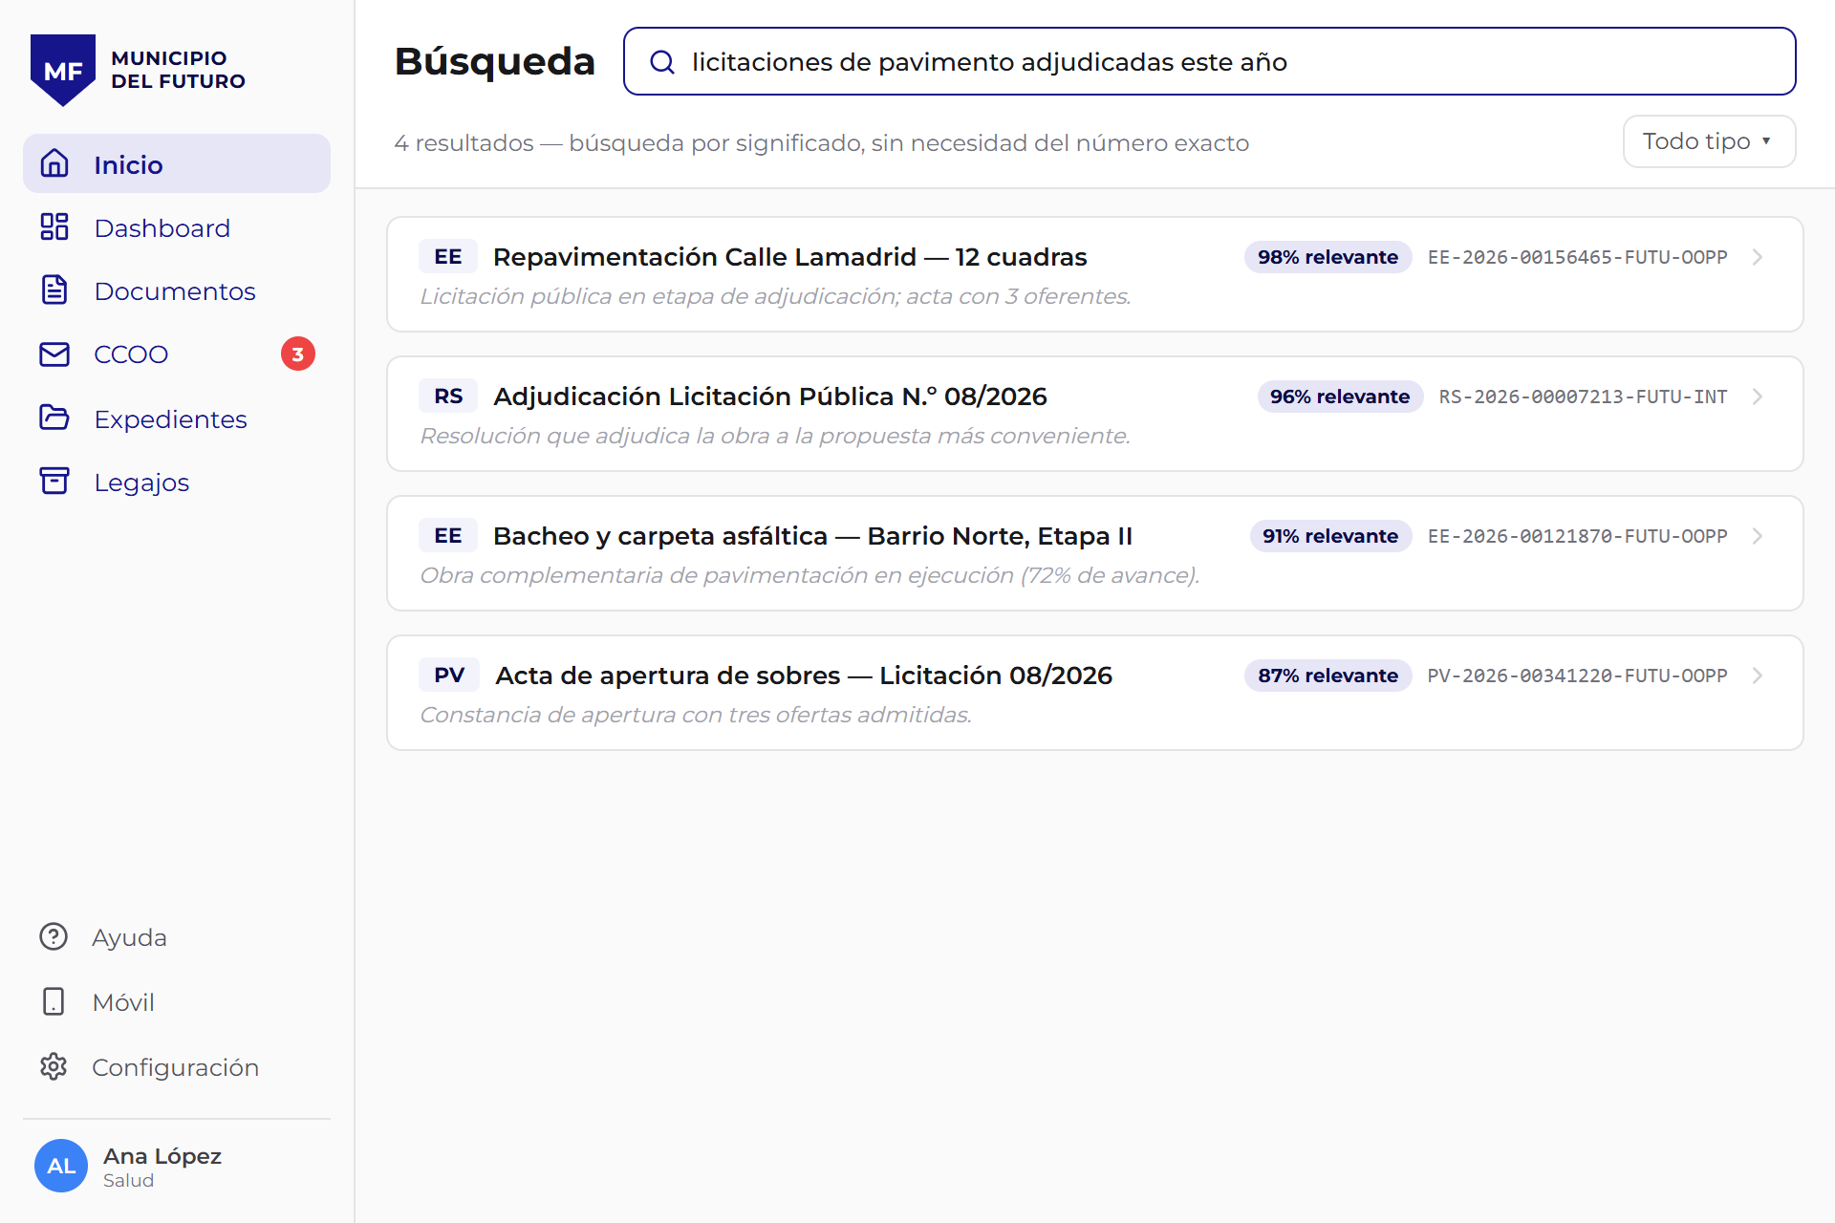Image resolution: width=1835 pixels, height=1223 pixels.
Task: Open Expedientes menu item
Action: [x=177, y=418]
